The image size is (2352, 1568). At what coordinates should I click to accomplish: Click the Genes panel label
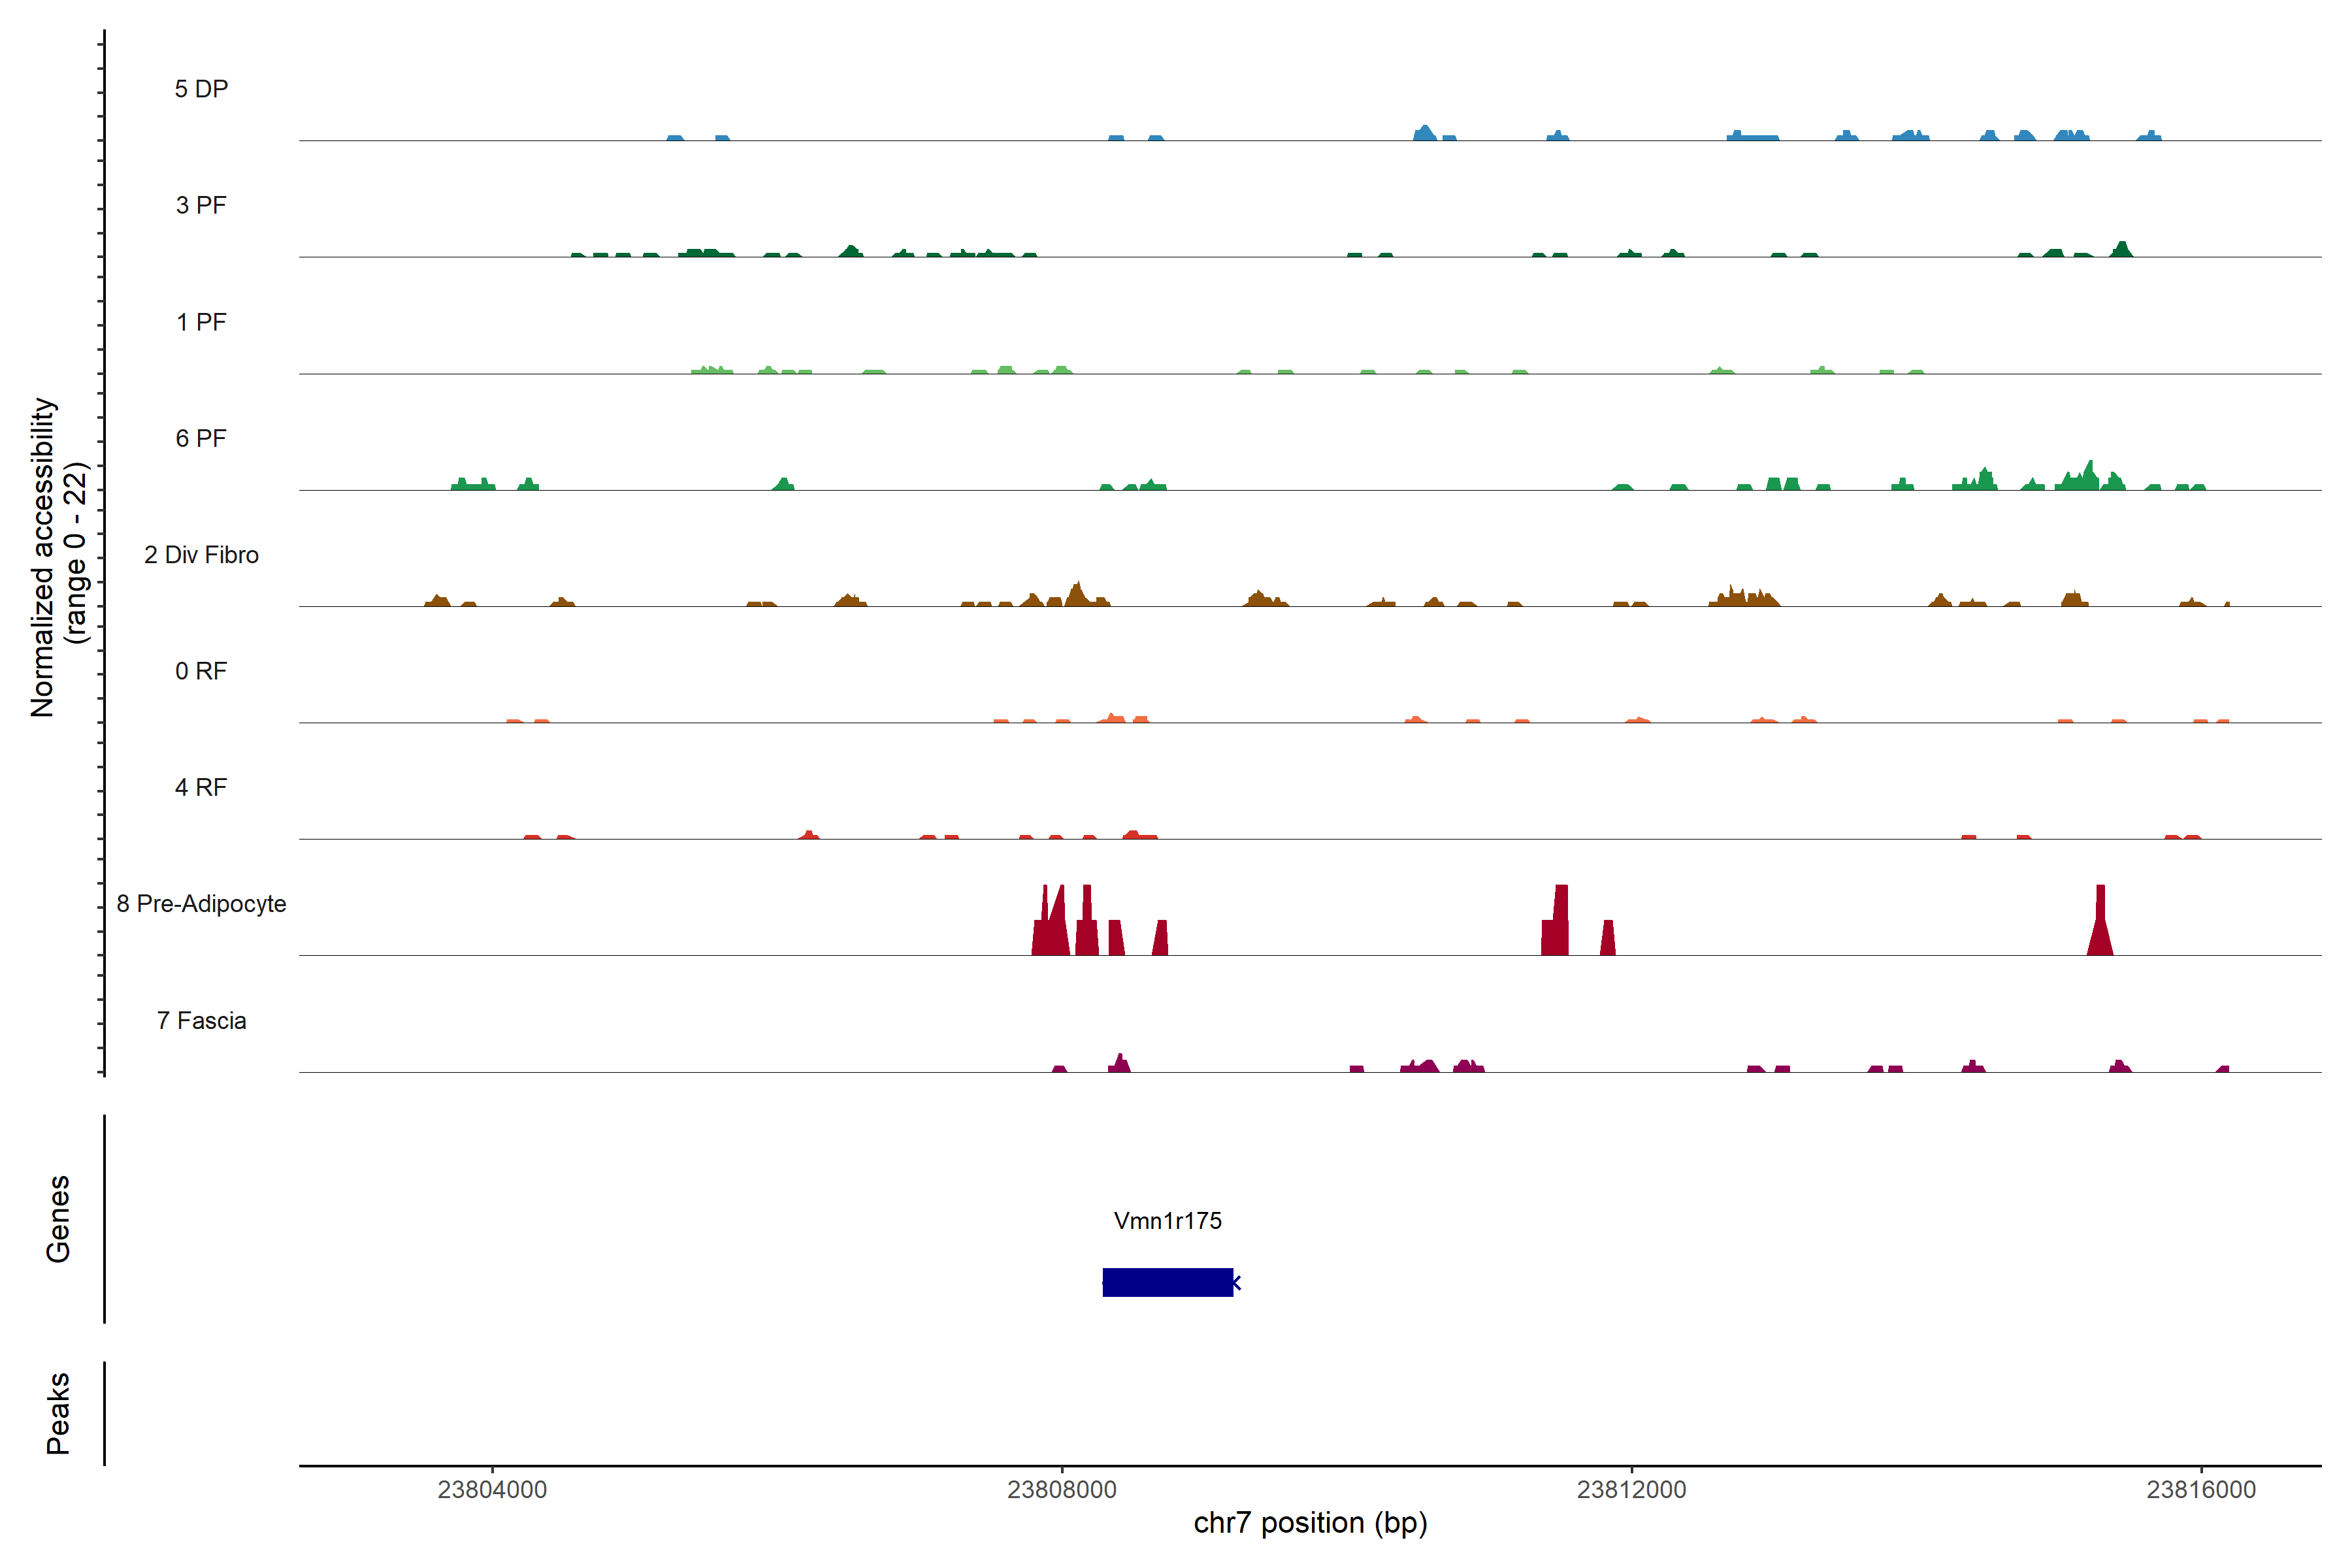click(58, 1219)
